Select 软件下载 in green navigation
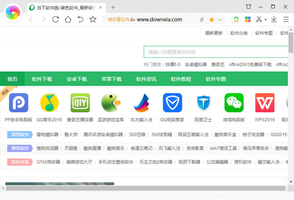The image size is (294, 200). pyautogui.click(x=42, y=79)
